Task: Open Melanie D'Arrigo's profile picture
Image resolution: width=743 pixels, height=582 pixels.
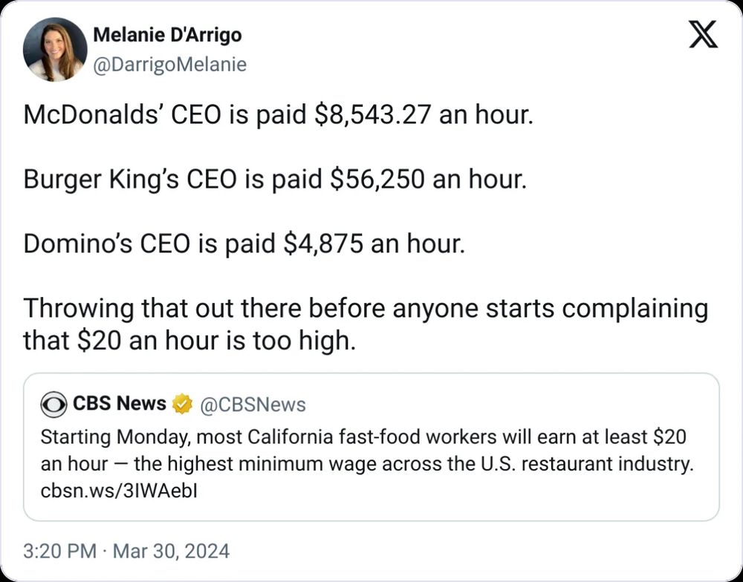Action: [x=55, y=49]
